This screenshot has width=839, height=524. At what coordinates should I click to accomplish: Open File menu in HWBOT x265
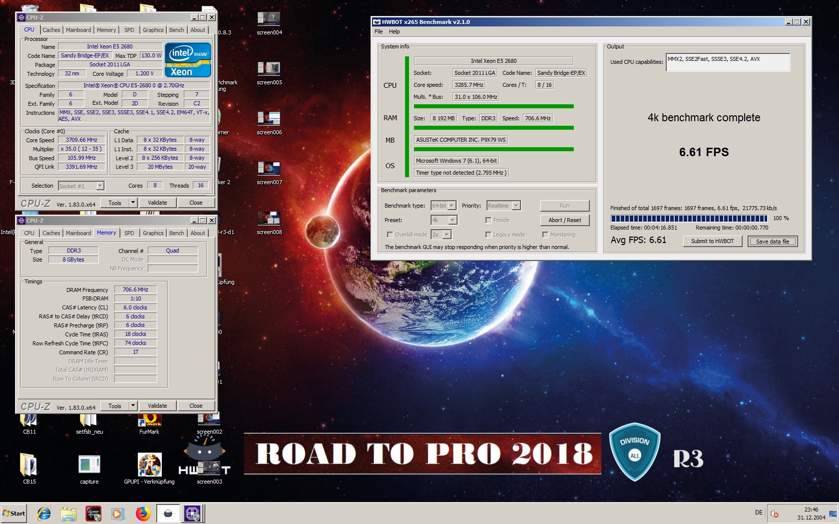tap(379, 31)
